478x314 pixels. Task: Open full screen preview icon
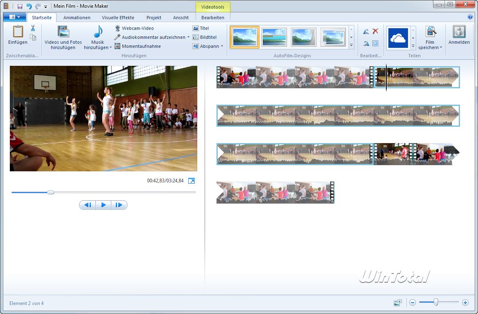[192, 181]
